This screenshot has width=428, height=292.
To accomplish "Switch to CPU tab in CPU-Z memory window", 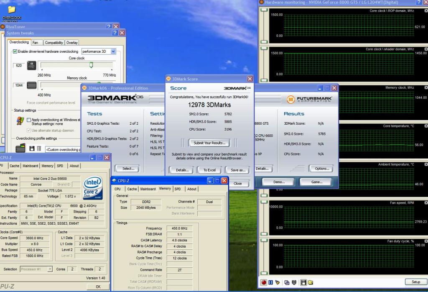I will pyautogui.click(x=117, y=189).
